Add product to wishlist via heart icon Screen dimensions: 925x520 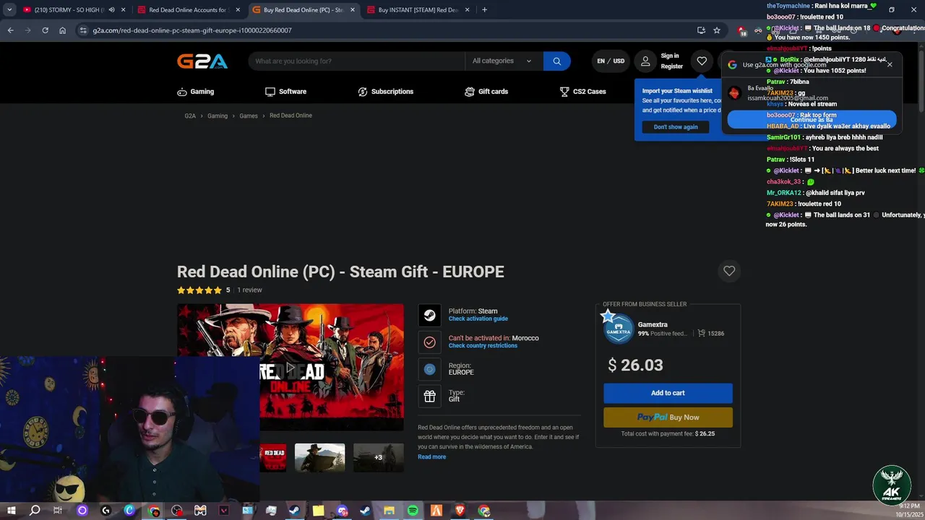coord(729,271)
